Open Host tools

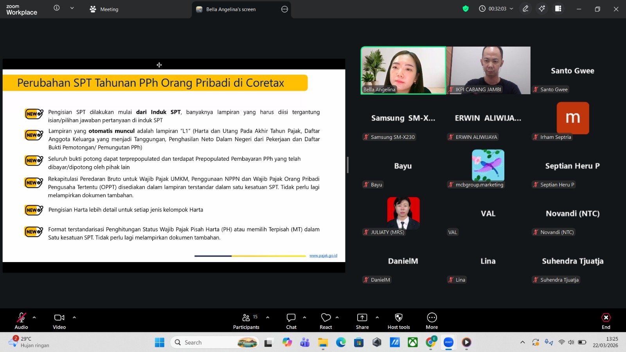pos(398,321)
